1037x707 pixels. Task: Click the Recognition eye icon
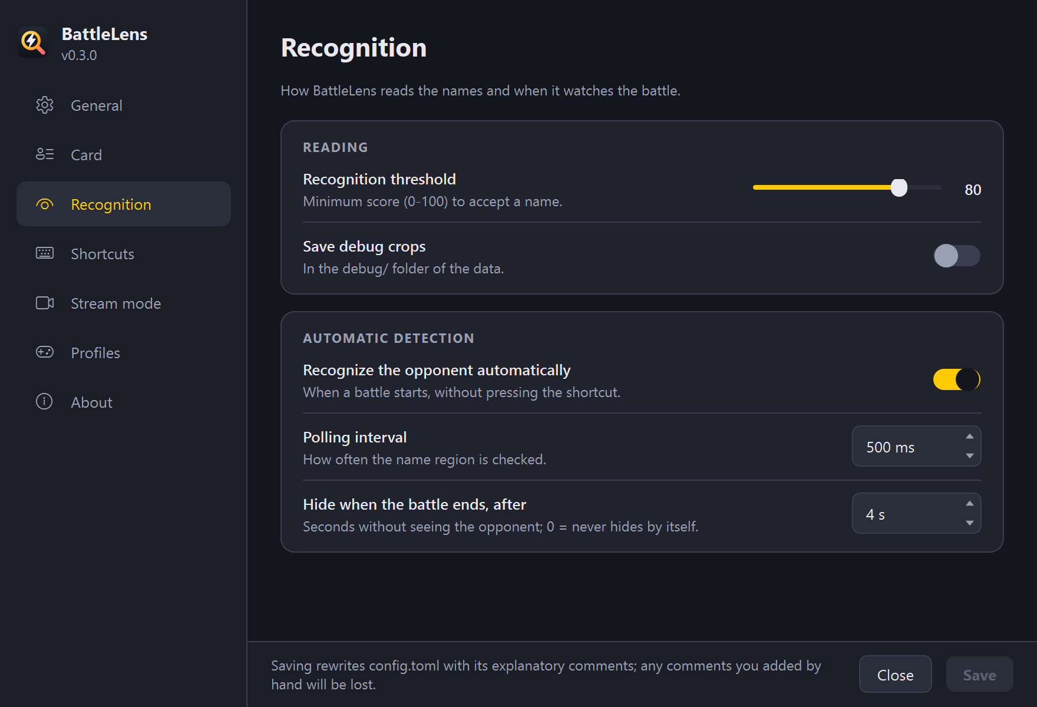[x=45, y=204]
